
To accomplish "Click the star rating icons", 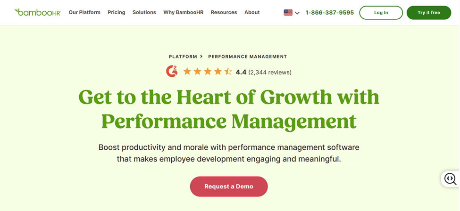I will (208, 72).
